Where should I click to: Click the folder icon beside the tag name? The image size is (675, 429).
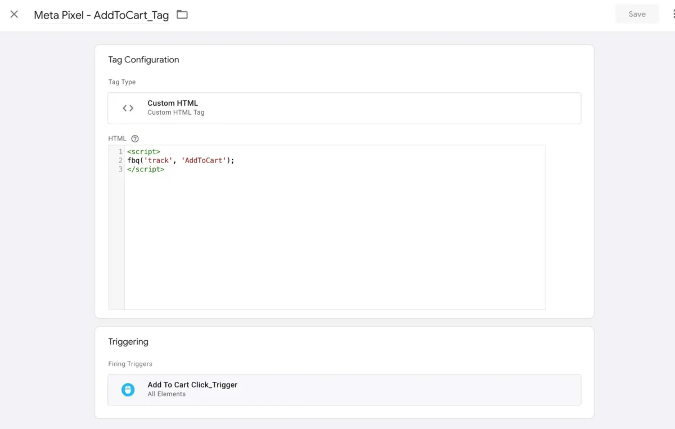point(182,15)
